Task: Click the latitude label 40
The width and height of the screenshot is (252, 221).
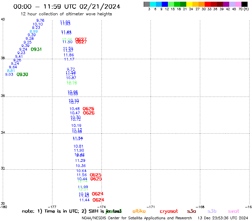Action: 3,19
